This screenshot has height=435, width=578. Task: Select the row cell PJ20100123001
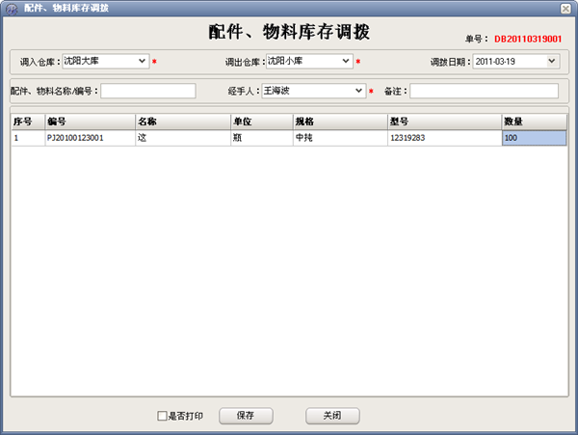coord(89,138)
